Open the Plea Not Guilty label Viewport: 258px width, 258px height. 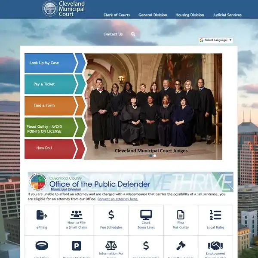tap(181, 225)
